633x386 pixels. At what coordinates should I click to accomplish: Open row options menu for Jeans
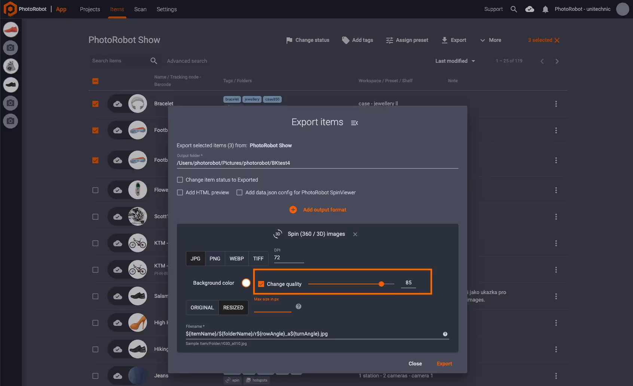tap(556, 376)
